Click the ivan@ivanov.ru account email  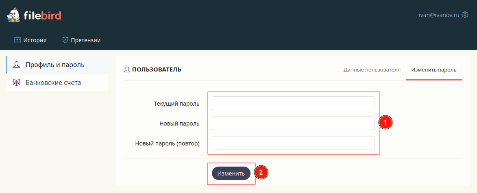point(439,15)
